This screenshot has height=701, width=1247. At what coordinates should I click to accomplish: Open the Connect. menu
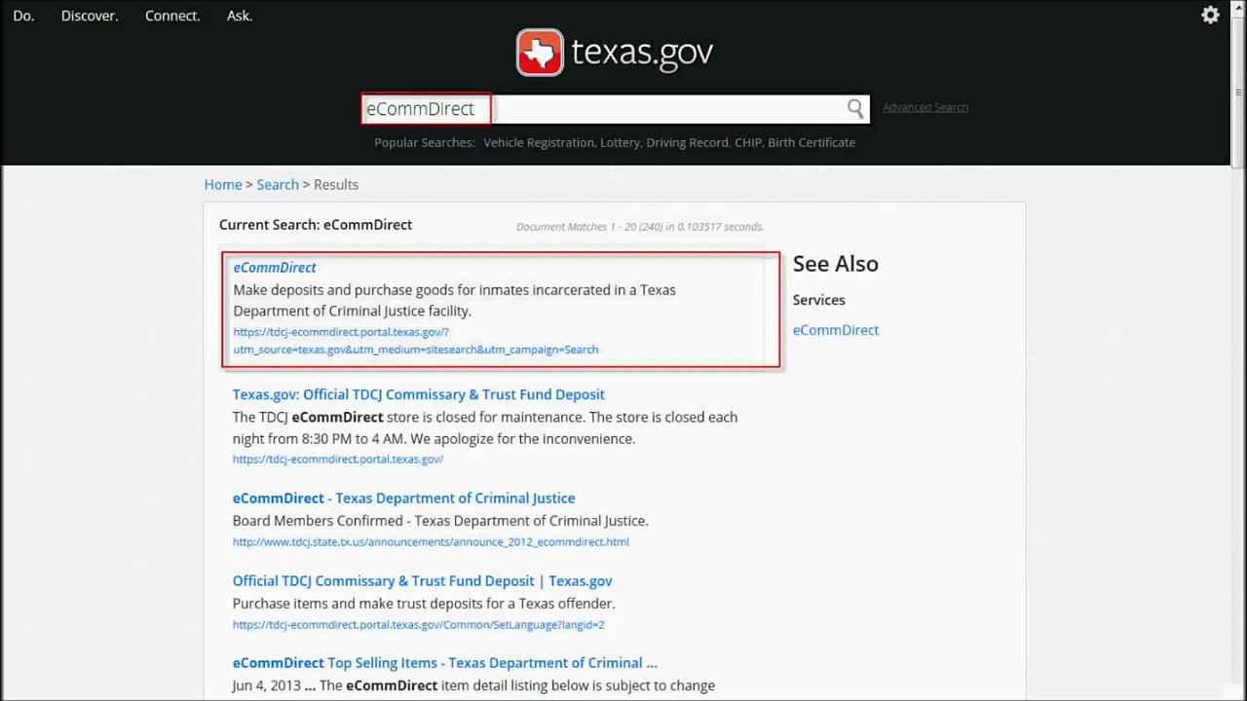point(172,16)
